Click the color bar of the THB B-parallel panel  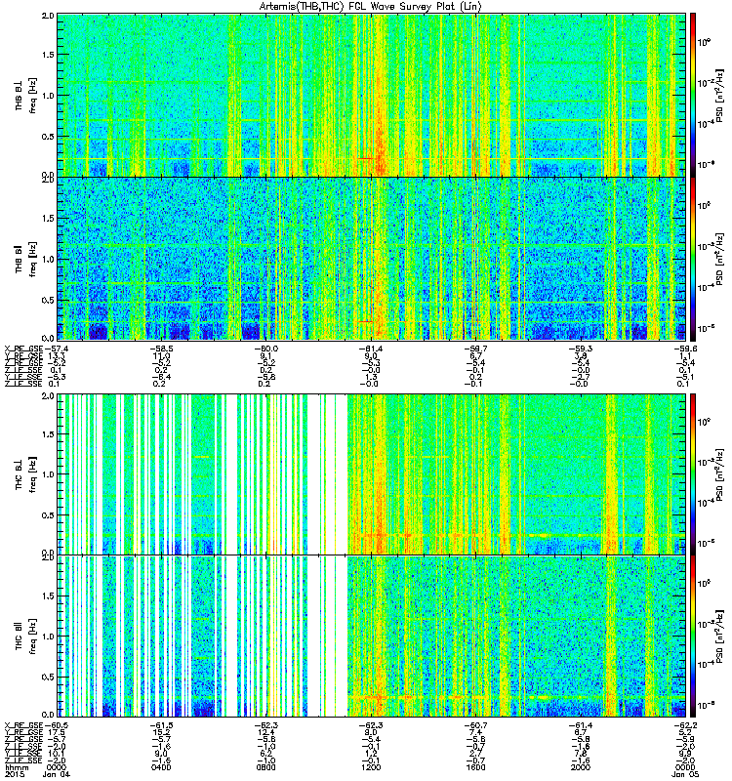pos(692,259)
